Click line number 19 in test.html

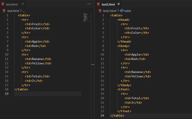click(x=7, y=94)
